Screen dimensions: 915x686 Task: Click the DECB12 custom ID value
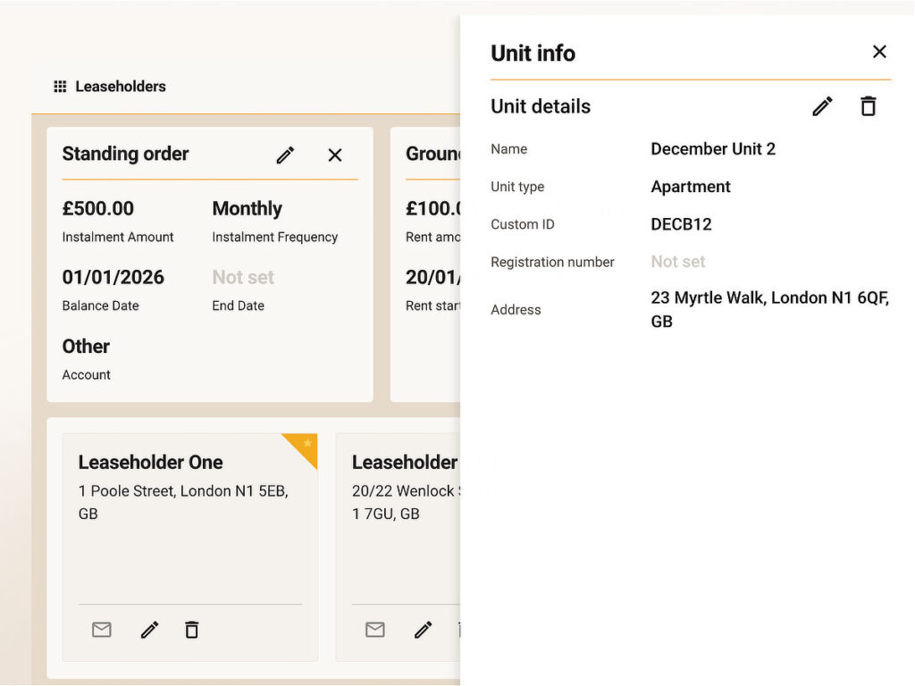click(x=681, y=224)
